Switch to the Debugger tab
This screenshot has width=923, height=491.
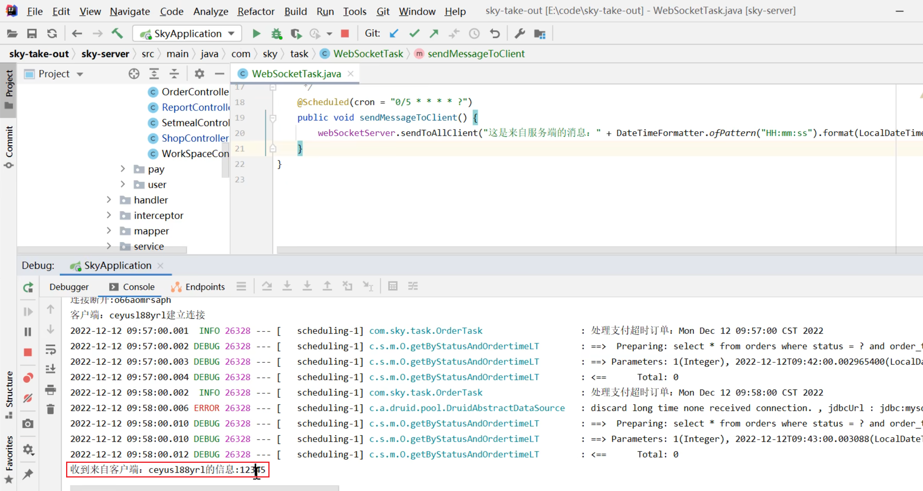click(69, 287)
